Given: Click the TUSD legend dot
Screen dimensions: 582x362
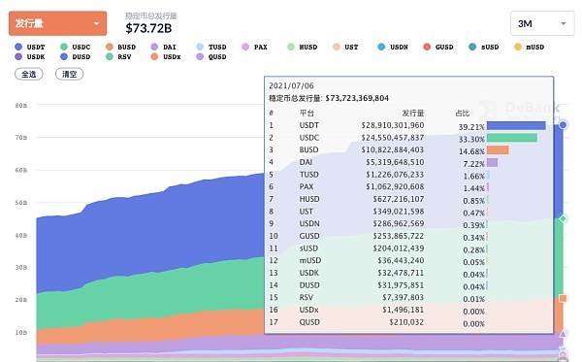Looking at the screenshot, I should pyautogui.click(x=200, y=48).
